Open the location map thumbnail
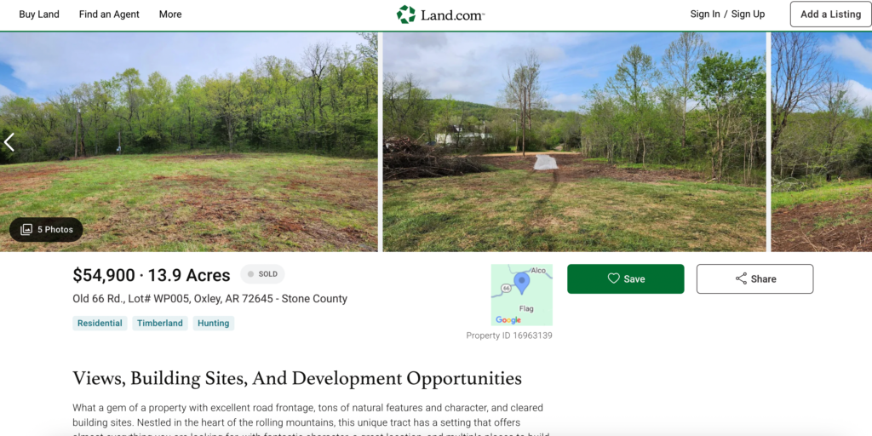This screenshot has height=436, width=872. point(522,295)
